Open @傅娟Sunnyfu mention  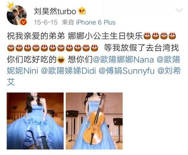point(127,71)
